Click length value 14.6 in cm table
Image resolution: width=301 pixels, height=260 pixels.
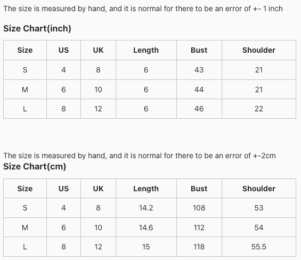(146, 228)
